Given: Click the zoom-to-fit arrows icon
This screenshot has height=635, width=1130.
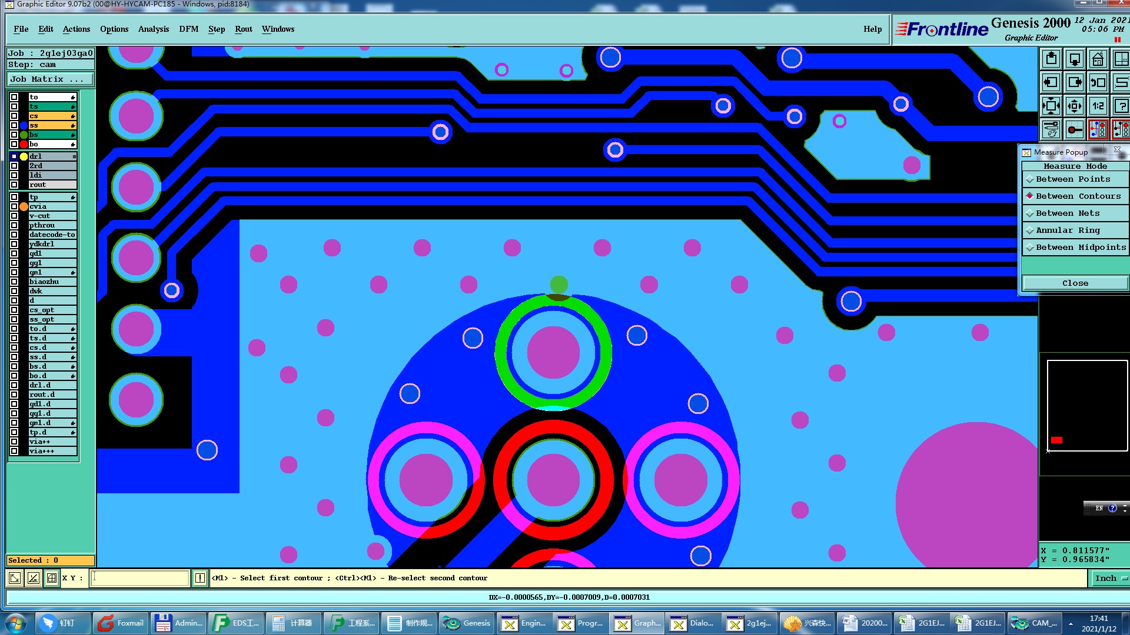Looking at the screenshot, I should (x=1051, y=106).
